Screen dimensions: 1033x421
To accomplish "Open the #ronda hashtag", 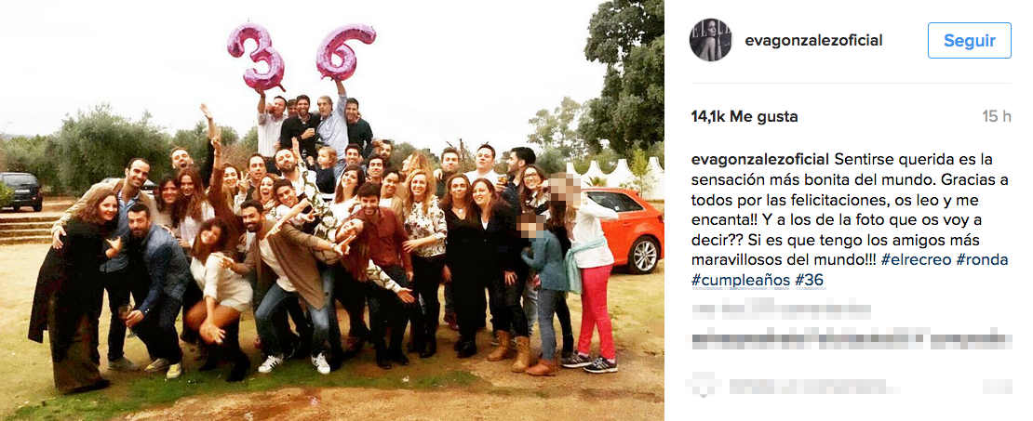I will point(982,260).
